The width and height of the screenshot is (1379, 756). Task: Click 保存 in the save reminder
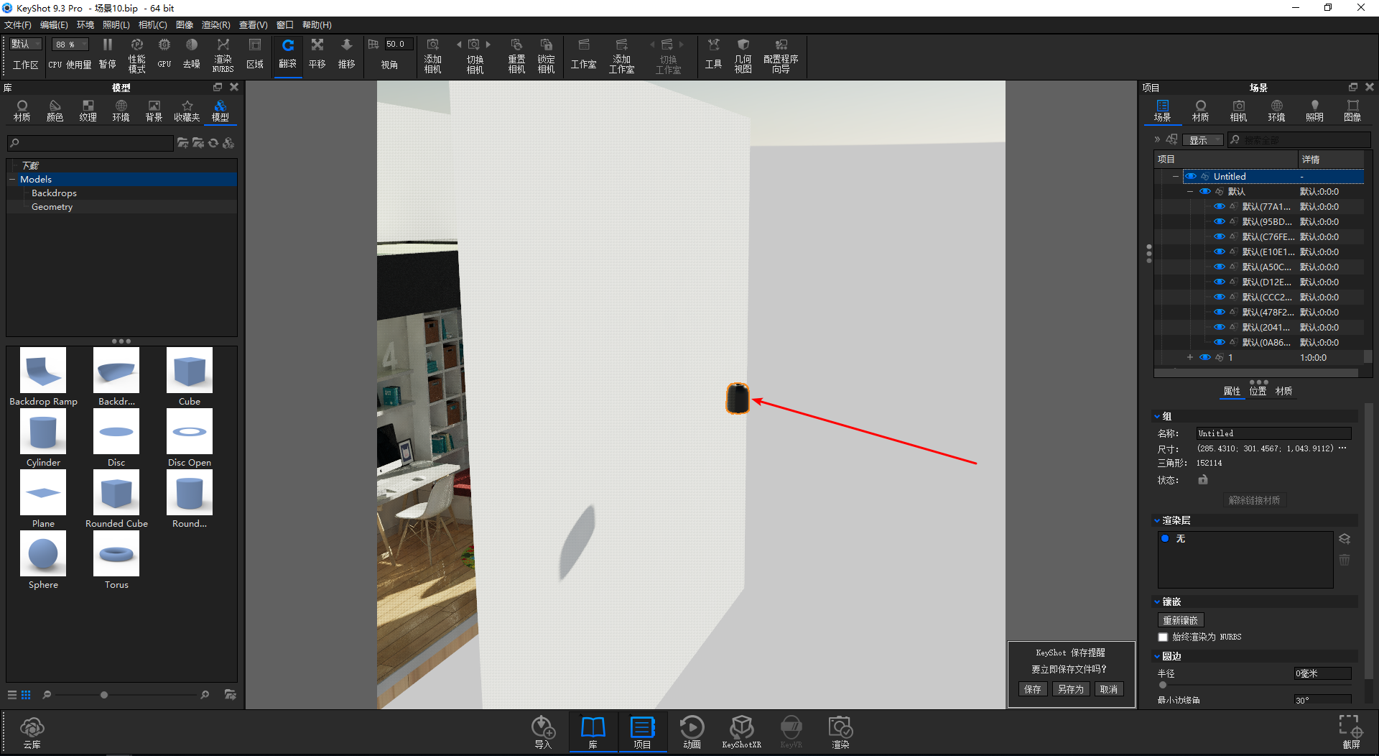click(x=1033, y=689)
